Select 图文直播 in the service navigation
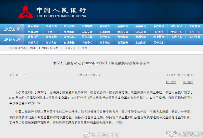The width and height of the screenshot is (203, 138). 87,37
